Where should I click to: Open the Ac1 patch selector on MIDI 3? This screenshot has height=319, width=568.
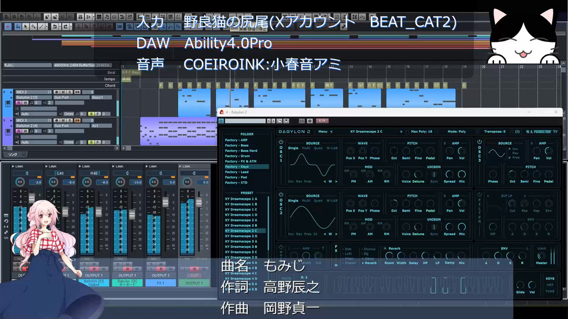click(101, 126)
